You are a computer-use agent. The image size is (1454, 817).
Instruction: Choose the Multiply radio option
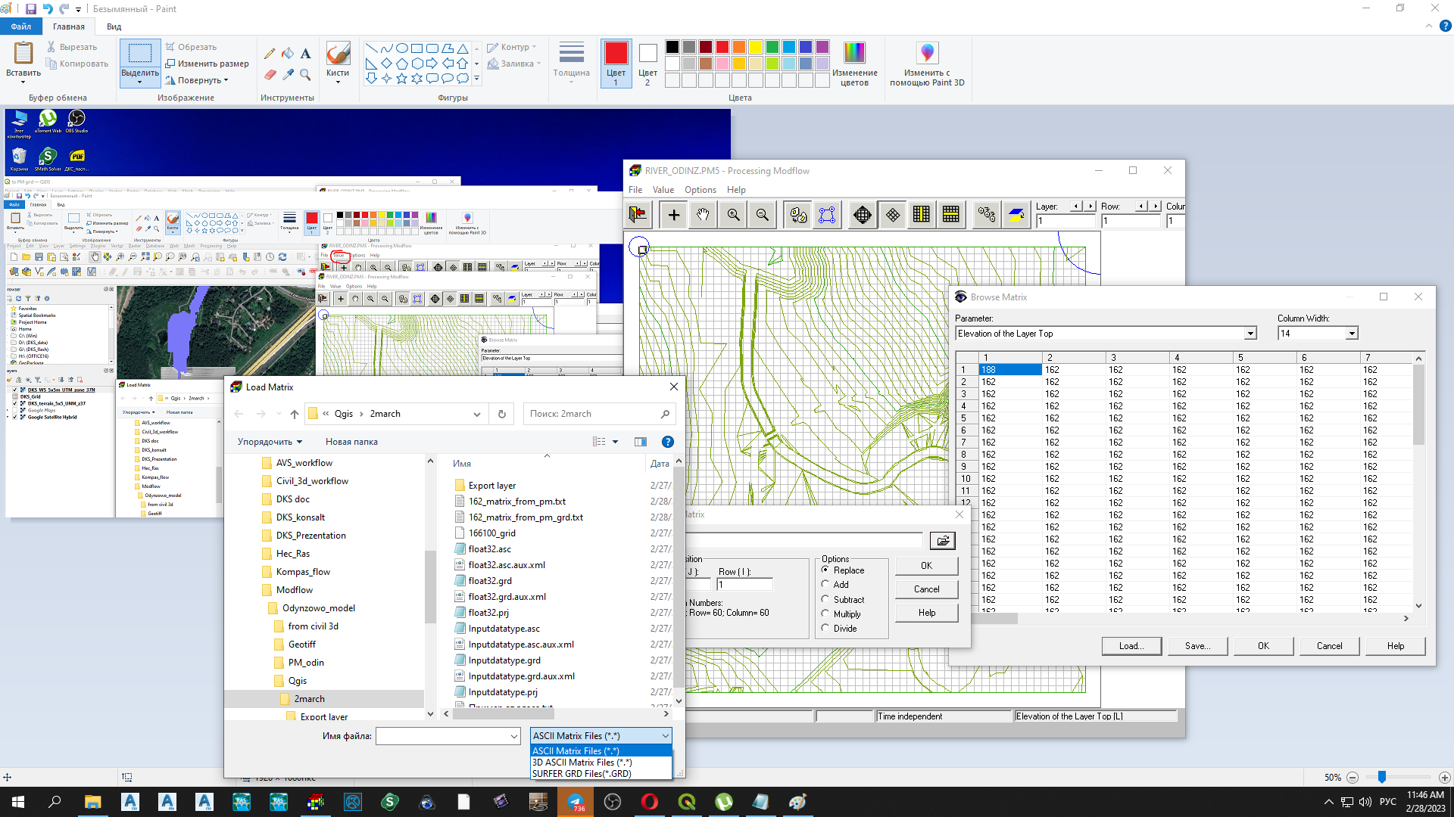pos(825,614)
